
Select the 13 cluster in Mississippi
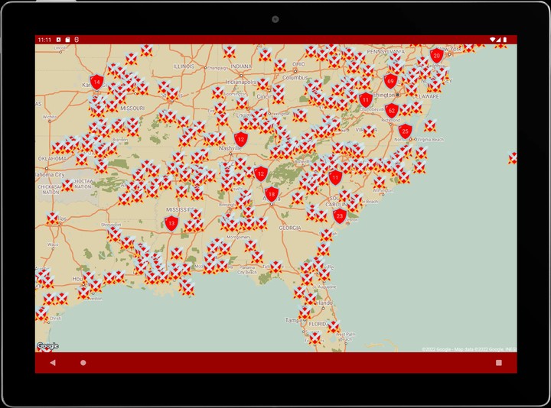pyautogui.click(x=171, y=223)
